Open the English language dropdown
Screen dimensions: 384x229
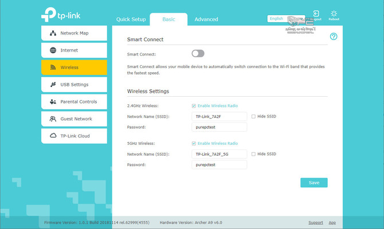pyautogui.click(x=287, y=18)
